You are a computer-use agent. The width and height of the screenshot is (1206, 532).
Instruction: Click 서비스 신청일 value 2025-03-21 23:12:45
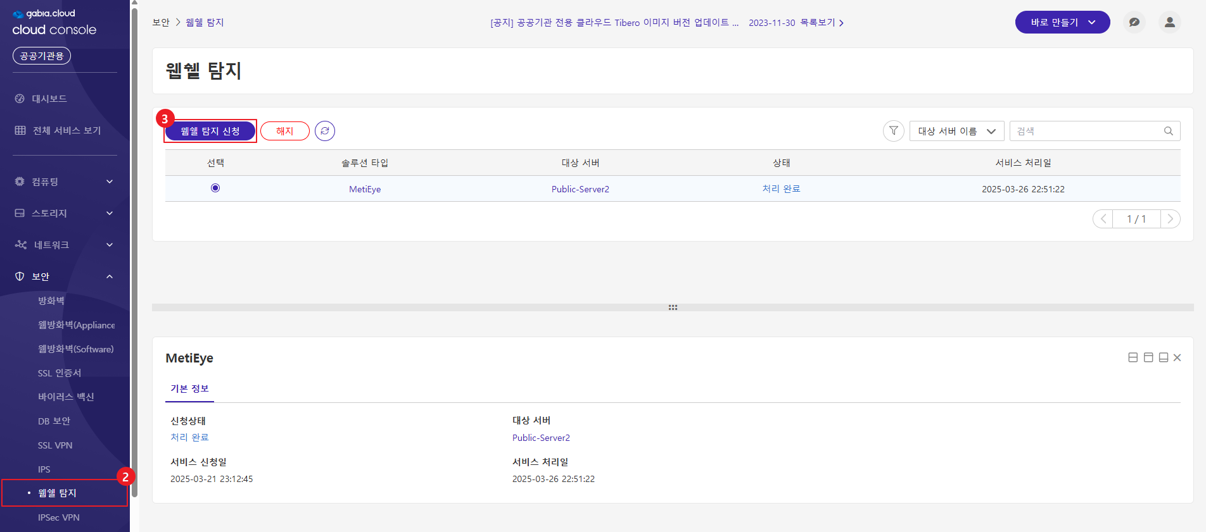pyautogui.click(x=212, y=479)
